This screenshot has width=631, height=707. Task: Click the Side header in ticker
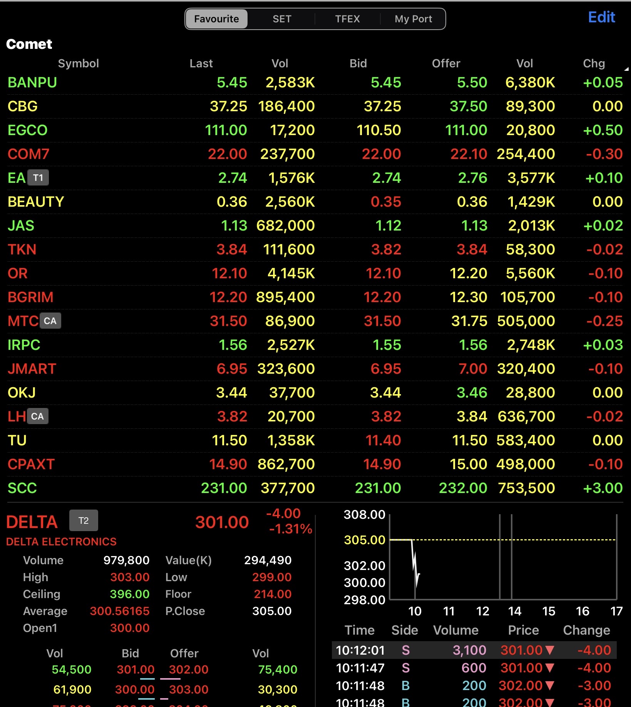[x=405, y=630]
